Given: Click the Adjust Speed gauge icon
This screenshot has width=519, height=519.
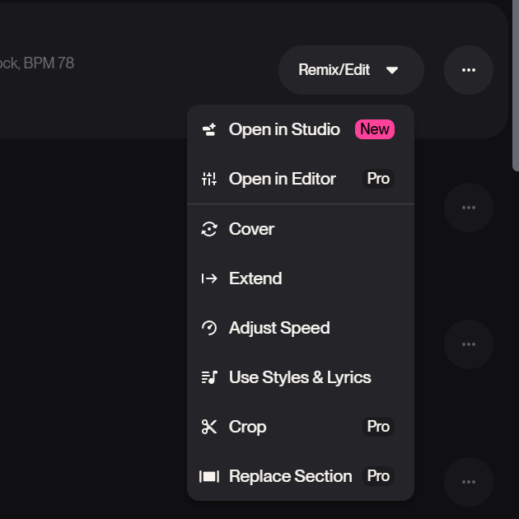Looking at the screenshot, I should point(209,328).
